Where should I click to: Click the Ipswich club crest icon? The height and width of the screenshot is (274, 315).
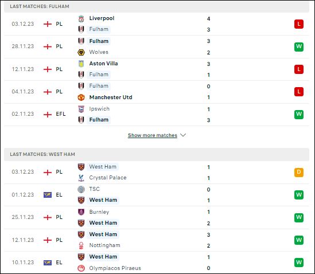click(x=81, y=109)
